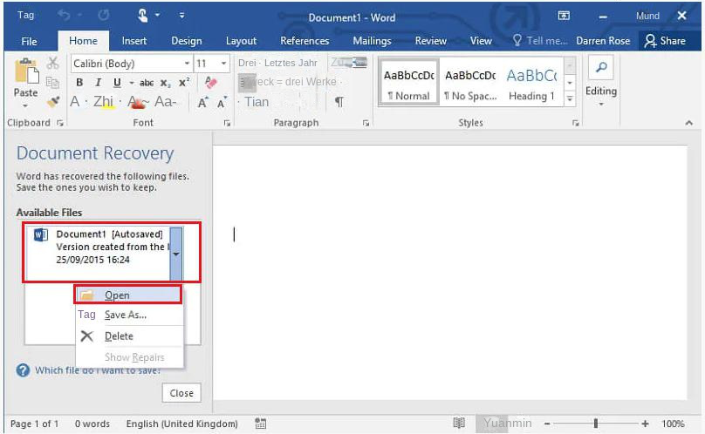Viewport: 705px width, 434px height.
Task: Open the File tab
Action: click(x=29, y=41)
